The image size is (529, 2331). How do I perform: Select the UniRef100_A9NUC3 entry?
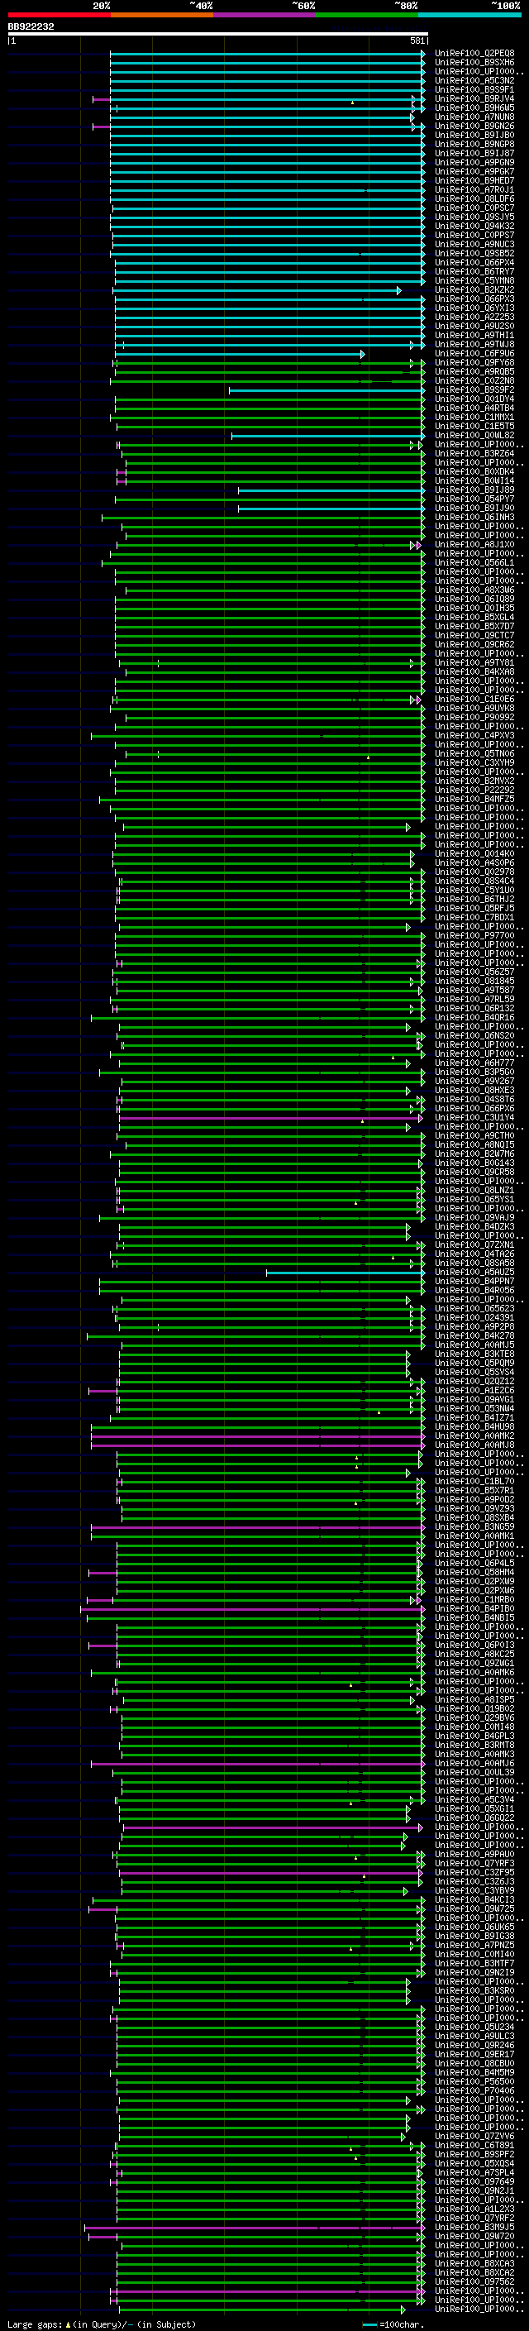click(474, 244)
